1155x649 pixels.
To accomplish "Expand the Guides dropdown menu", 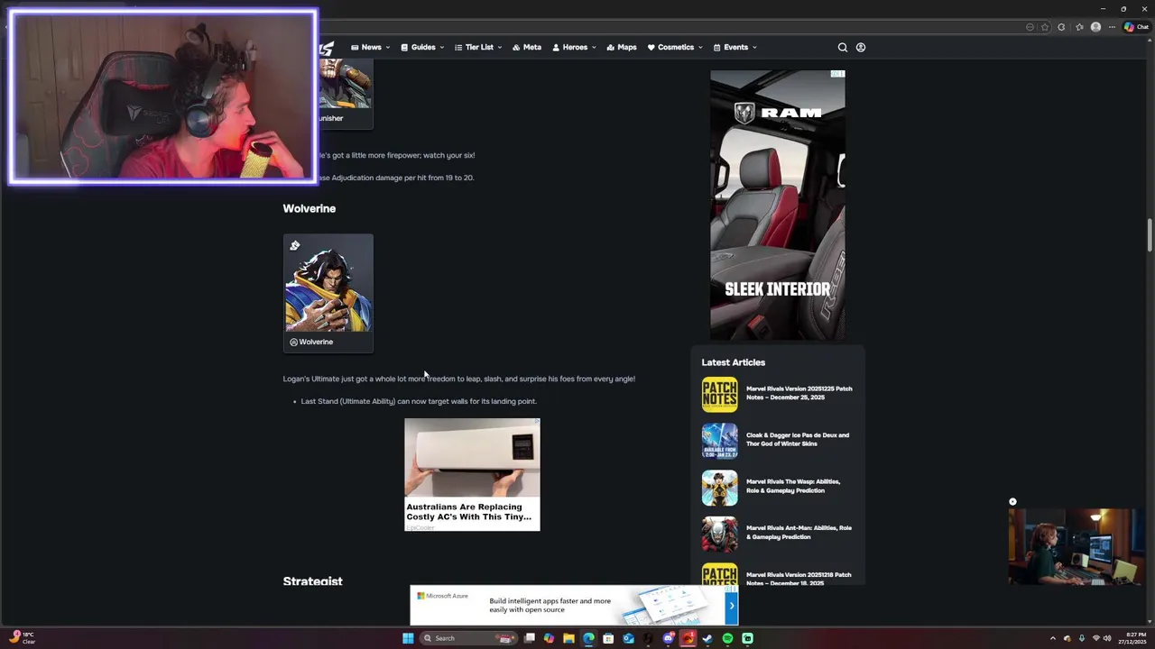I will click(x=422, y=47).
